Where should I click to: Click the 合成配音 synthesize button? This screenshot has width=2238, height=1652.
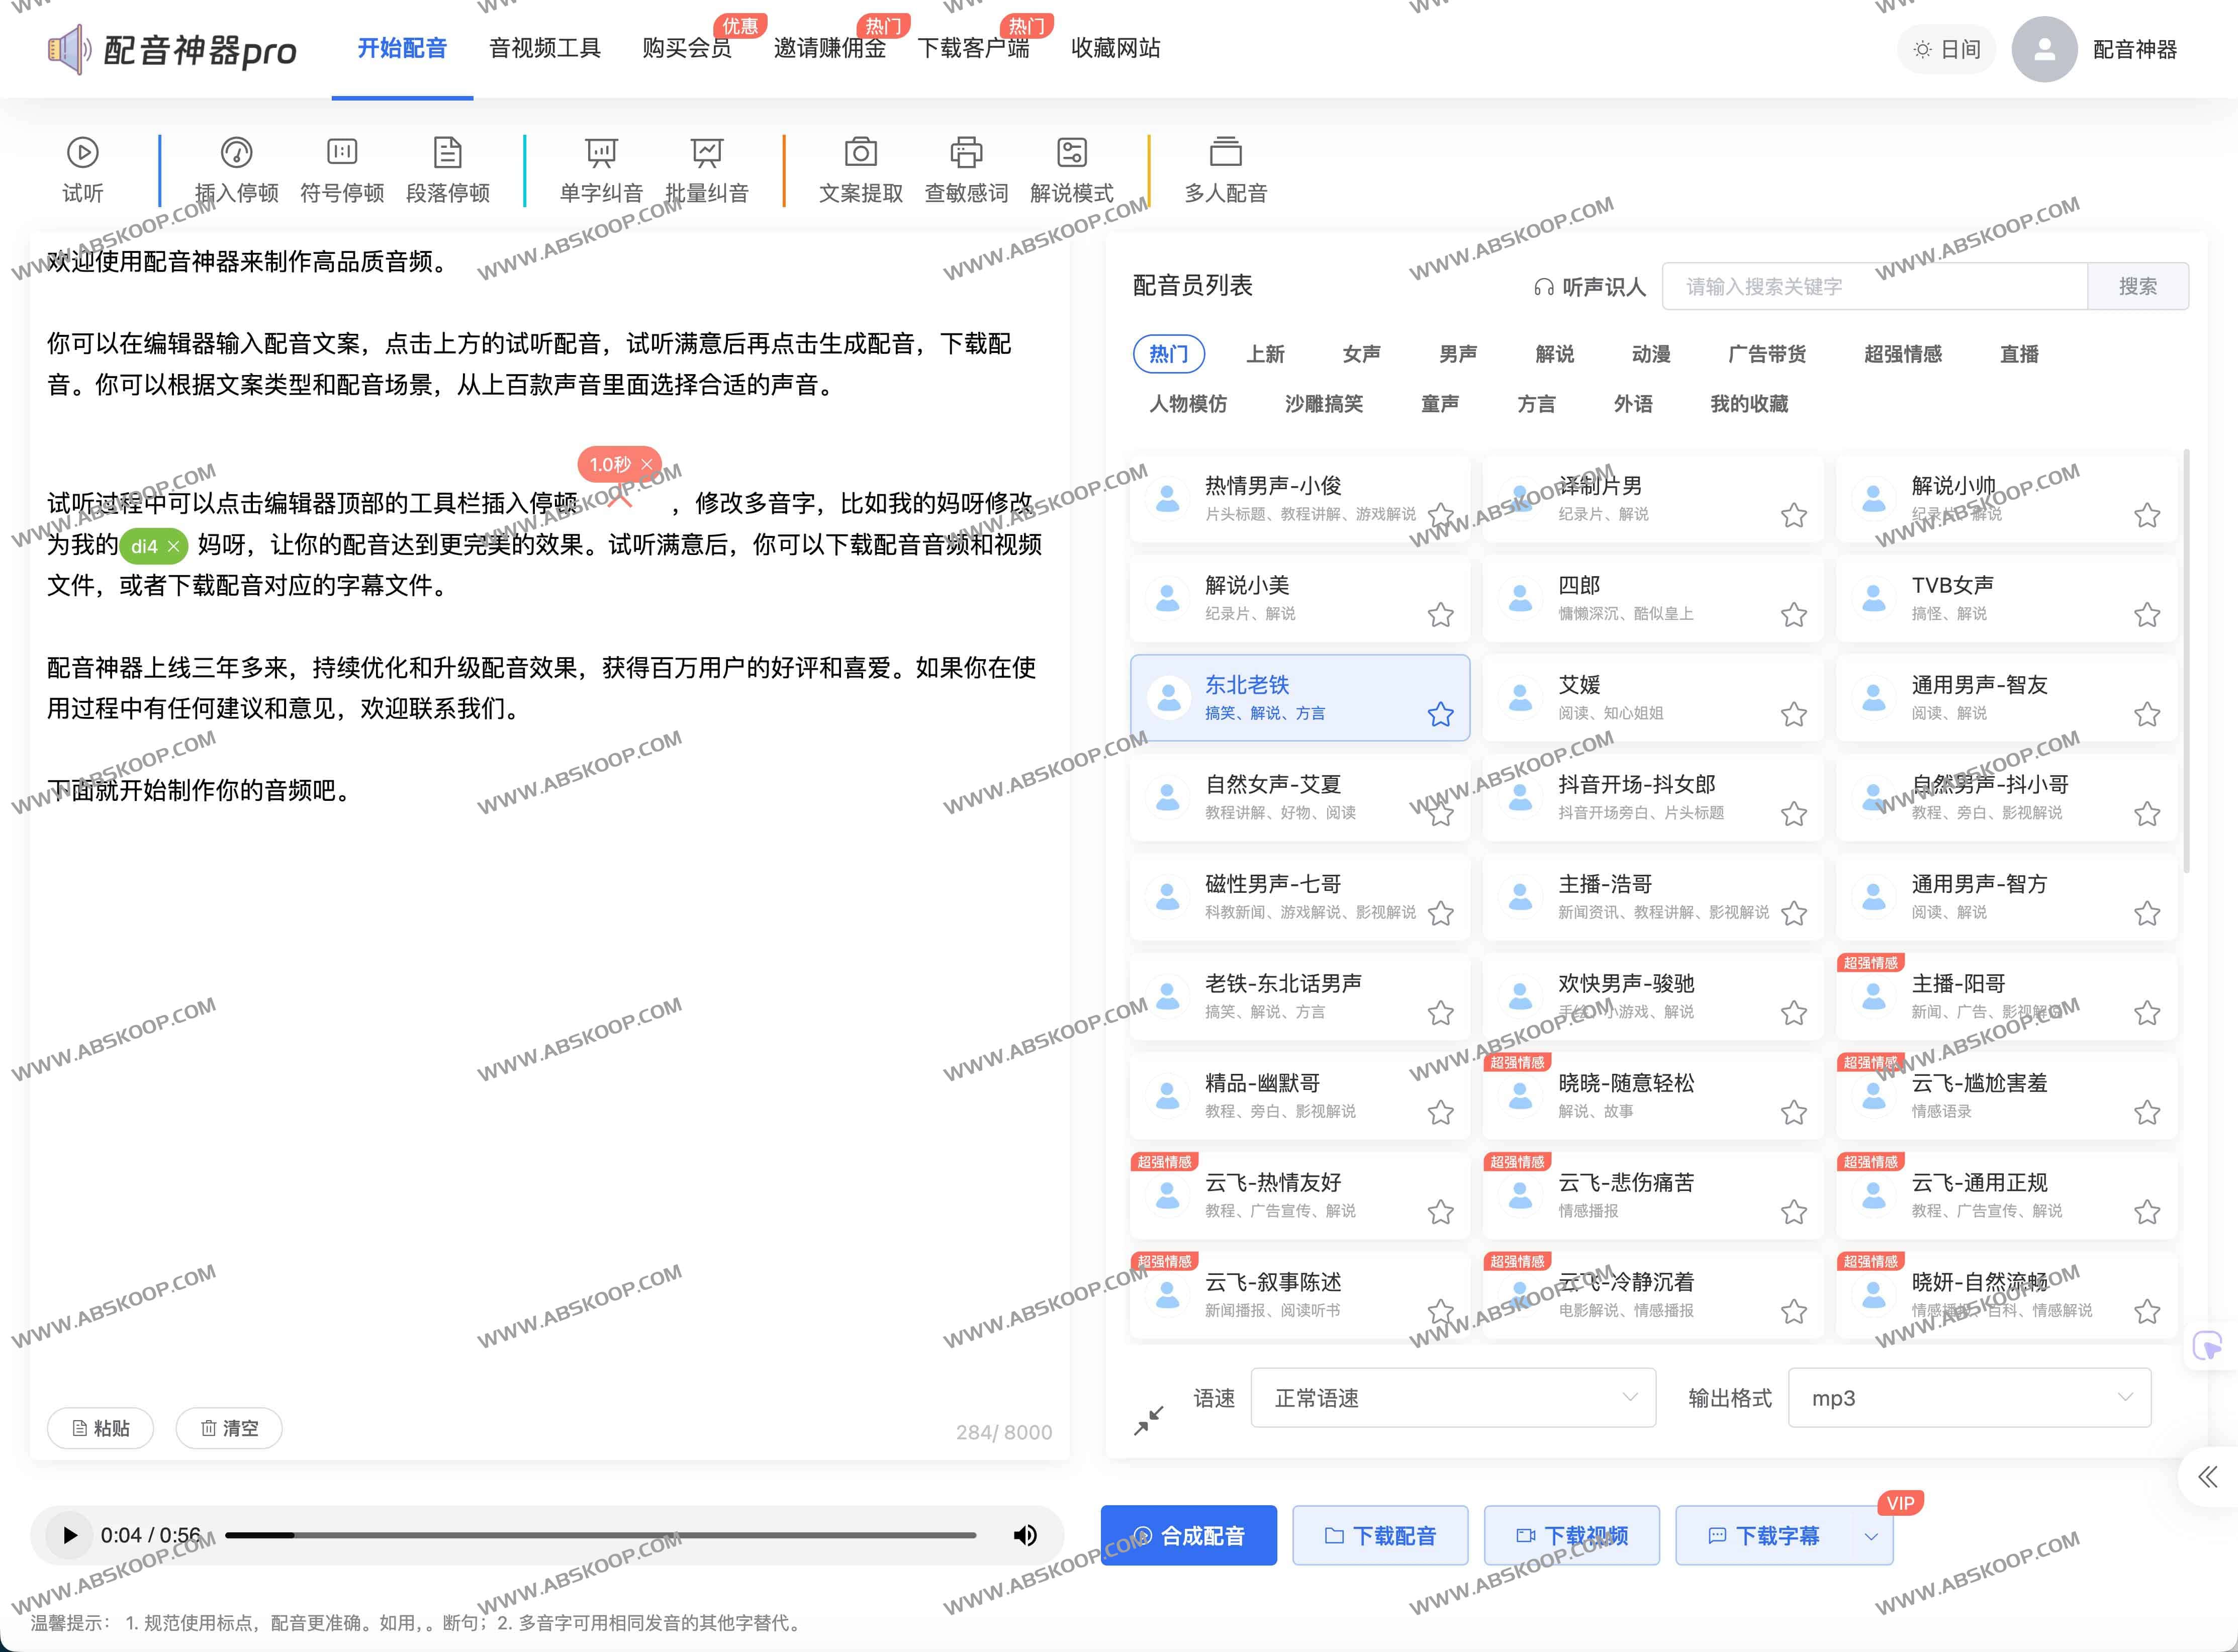(1188, 1536)
